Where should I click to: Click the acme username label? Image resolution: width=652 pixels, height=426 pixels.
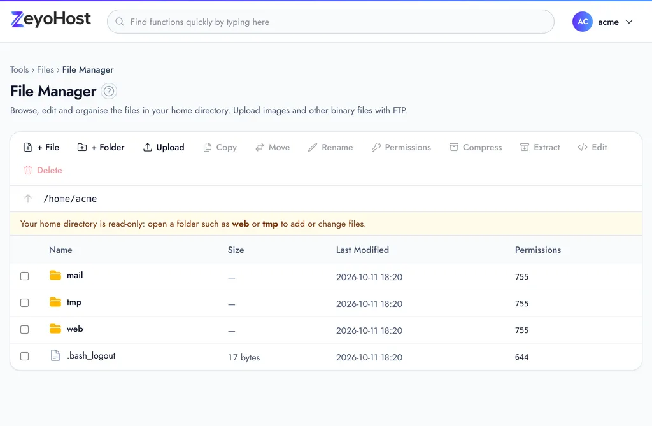click(x=608, y=22)
